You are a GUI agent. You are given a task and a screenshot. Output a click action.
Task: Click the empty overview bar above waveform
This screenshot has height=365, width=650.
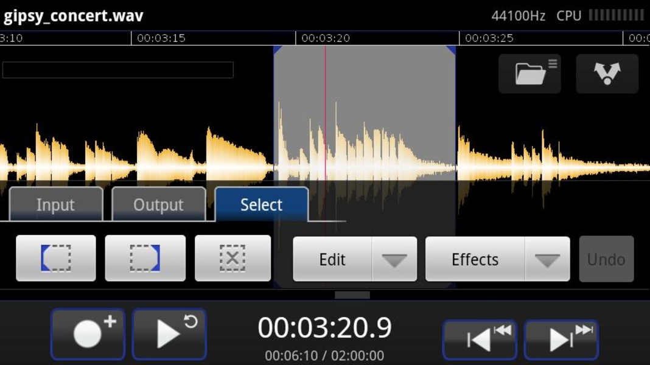tap(117, 69)
